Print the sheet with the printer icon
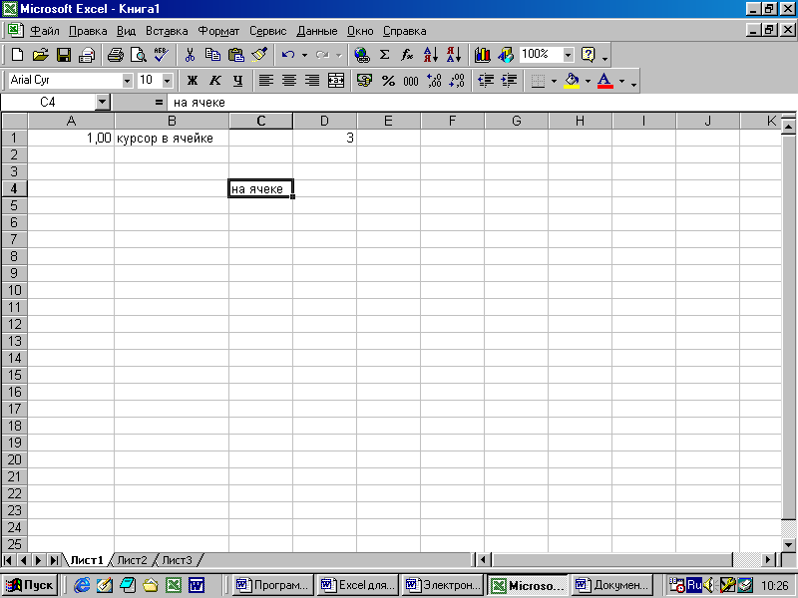 [x=116, y=55]
